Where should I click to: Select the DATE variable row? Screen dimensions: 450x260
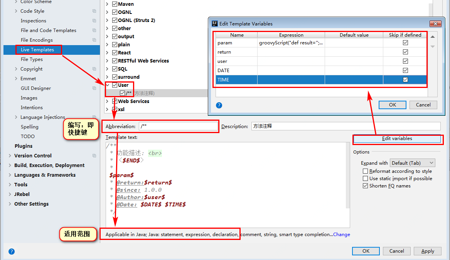click(236, 71)
